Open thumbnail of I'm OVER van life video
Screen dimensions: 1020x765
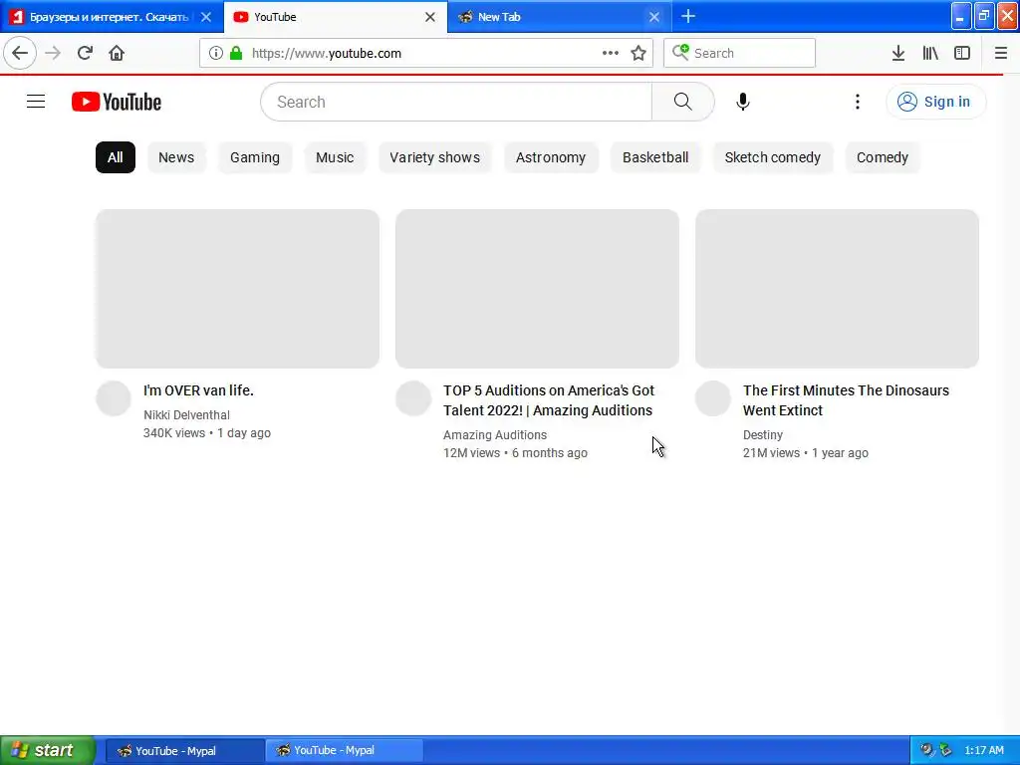(237, 289)
